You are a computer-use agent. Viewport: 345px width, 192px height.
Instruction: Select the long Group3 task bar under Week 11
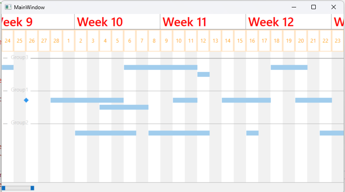click(161, 67)
